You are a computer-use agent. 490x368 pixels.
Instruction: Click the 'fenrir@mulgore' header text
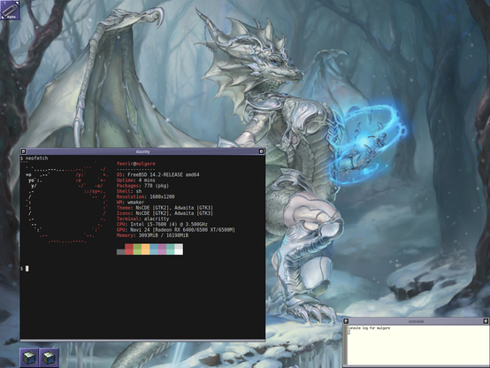(x=136, y=164)
